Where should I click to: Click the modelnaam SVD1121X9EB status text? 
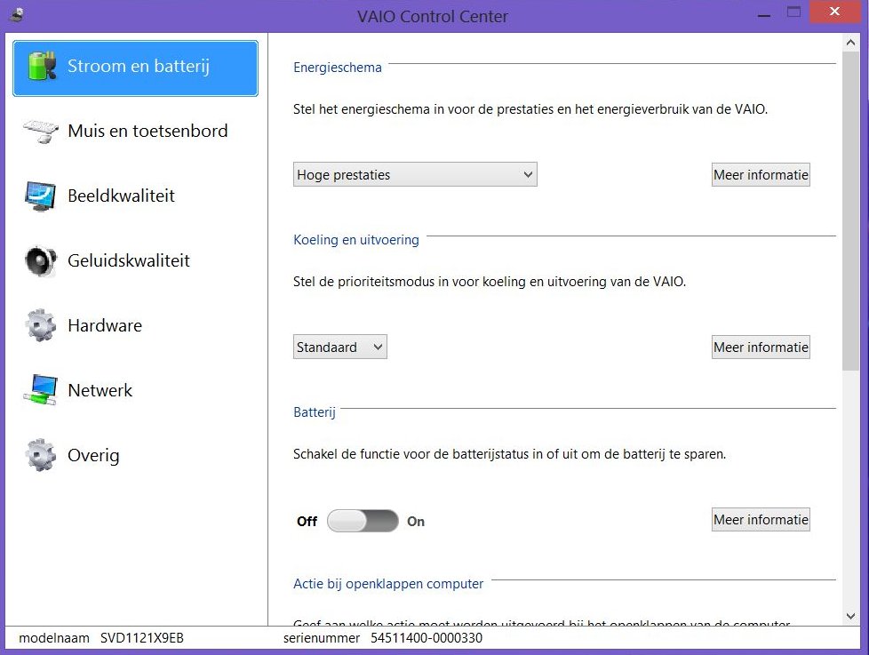coord(101,638)
